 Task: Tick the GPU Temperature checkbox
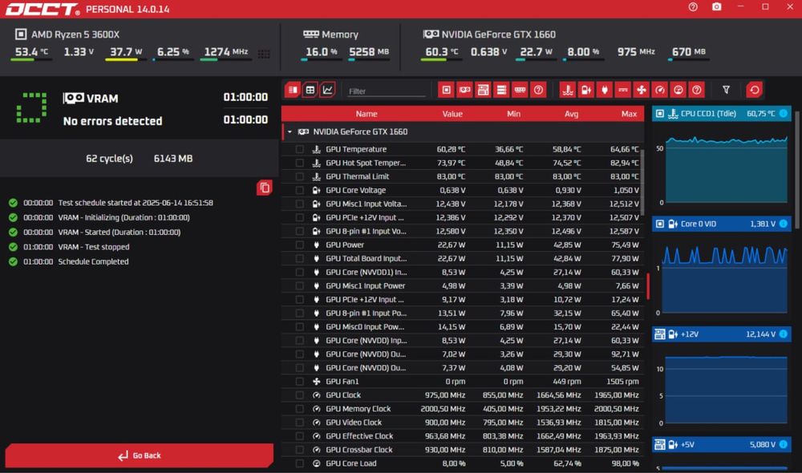(x=300, y=149)
